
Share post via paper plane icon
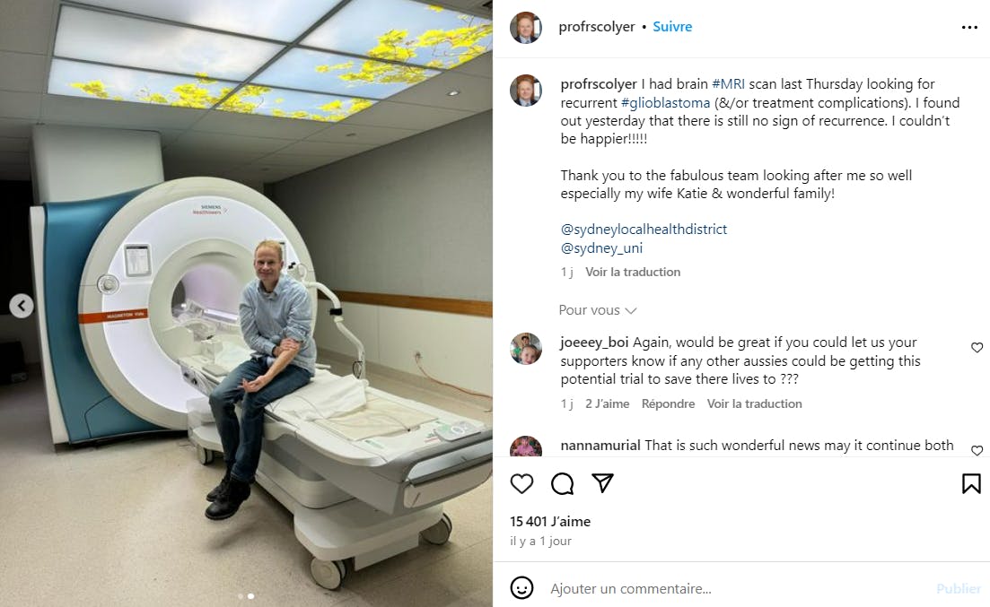click(x=602, y=482)
